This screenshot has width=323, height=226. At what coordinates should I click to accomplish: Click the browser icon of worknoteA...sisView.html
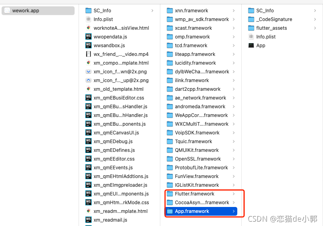pos(88,28)
